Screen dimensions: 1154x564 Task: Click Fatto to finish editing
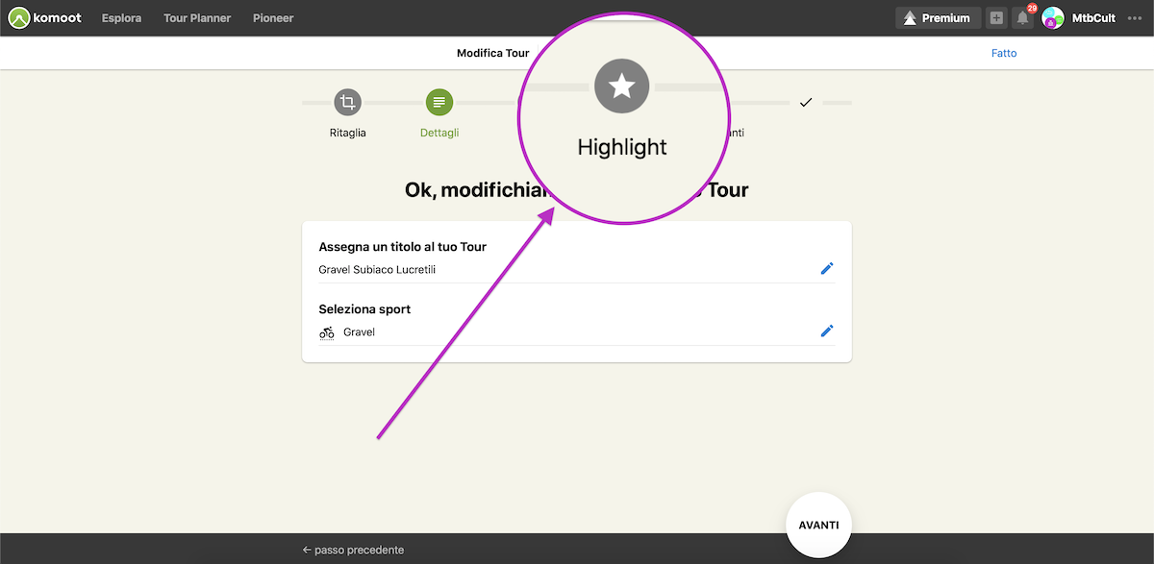pos(1004,53)
